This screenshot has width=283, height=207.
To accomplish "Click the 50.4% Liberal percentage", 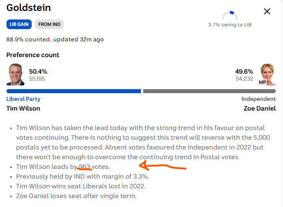I will [38, 71].
